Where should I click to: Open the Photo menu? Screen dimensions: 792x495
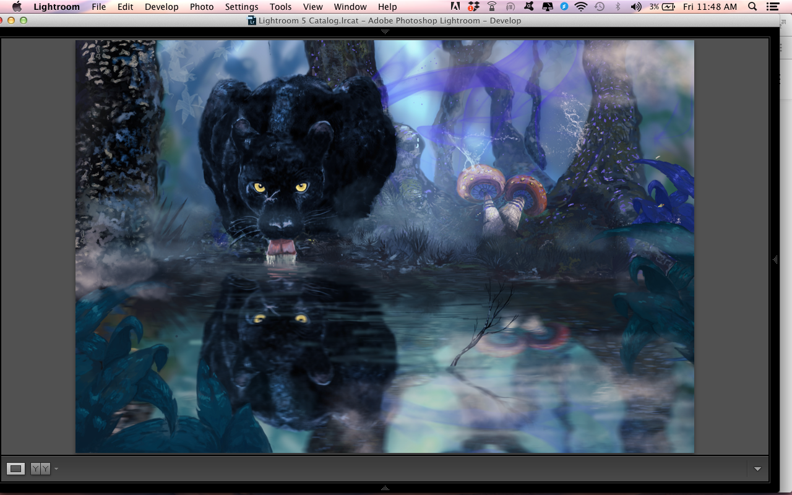202,7
